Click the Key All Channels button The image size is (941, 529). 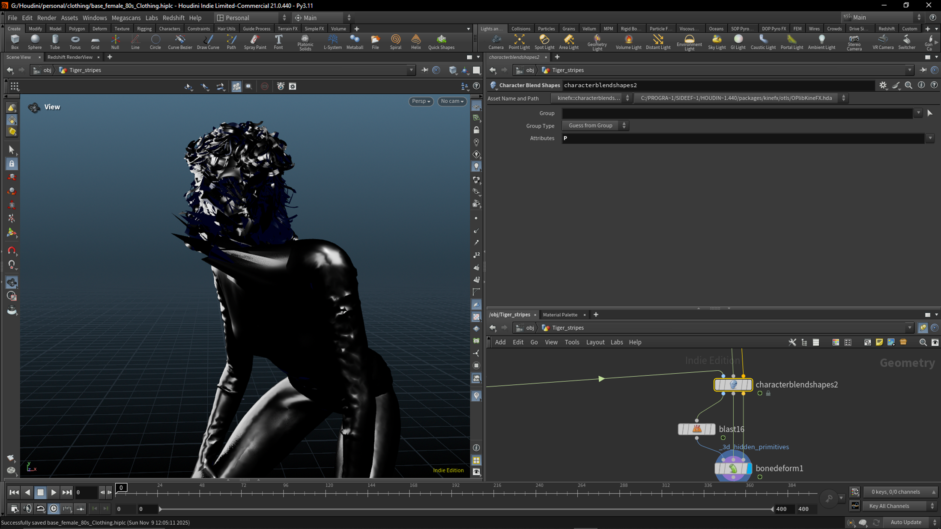889,506
